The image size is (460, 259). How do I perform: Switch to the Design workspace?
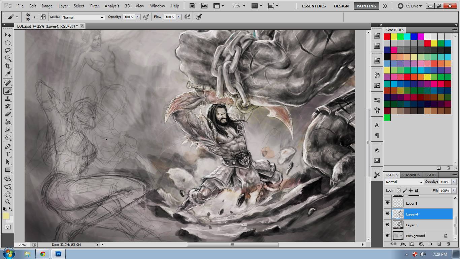[x=341, y=6]
